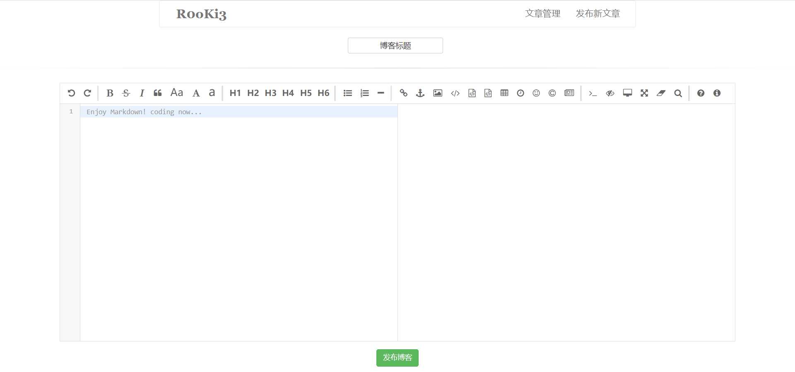This screenshot has height=372, width=795.
Task: Insert H6 heading
Action: click(x=323, y=93)
